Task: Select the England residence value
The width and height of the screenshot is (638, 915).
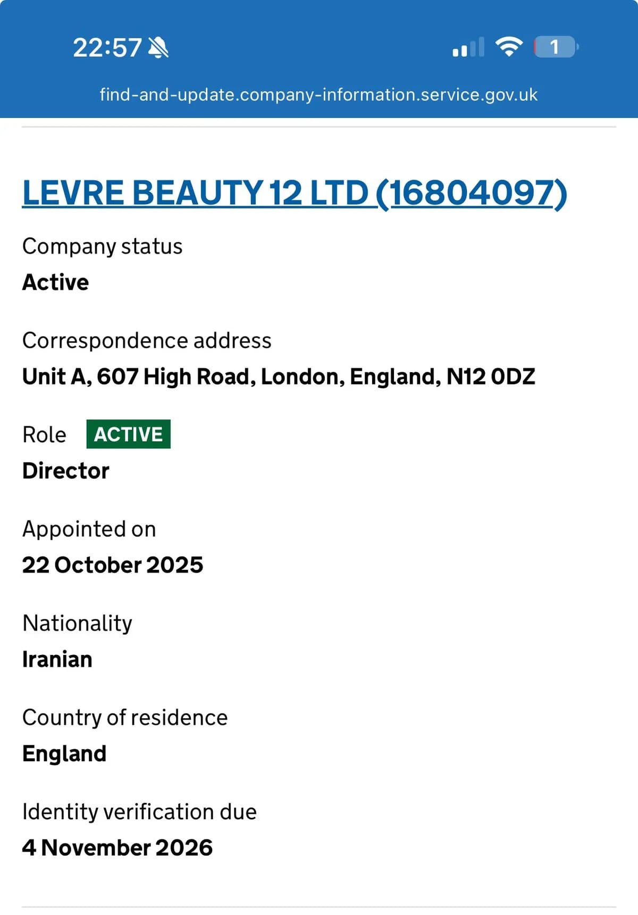Action: tap(64, 753)
